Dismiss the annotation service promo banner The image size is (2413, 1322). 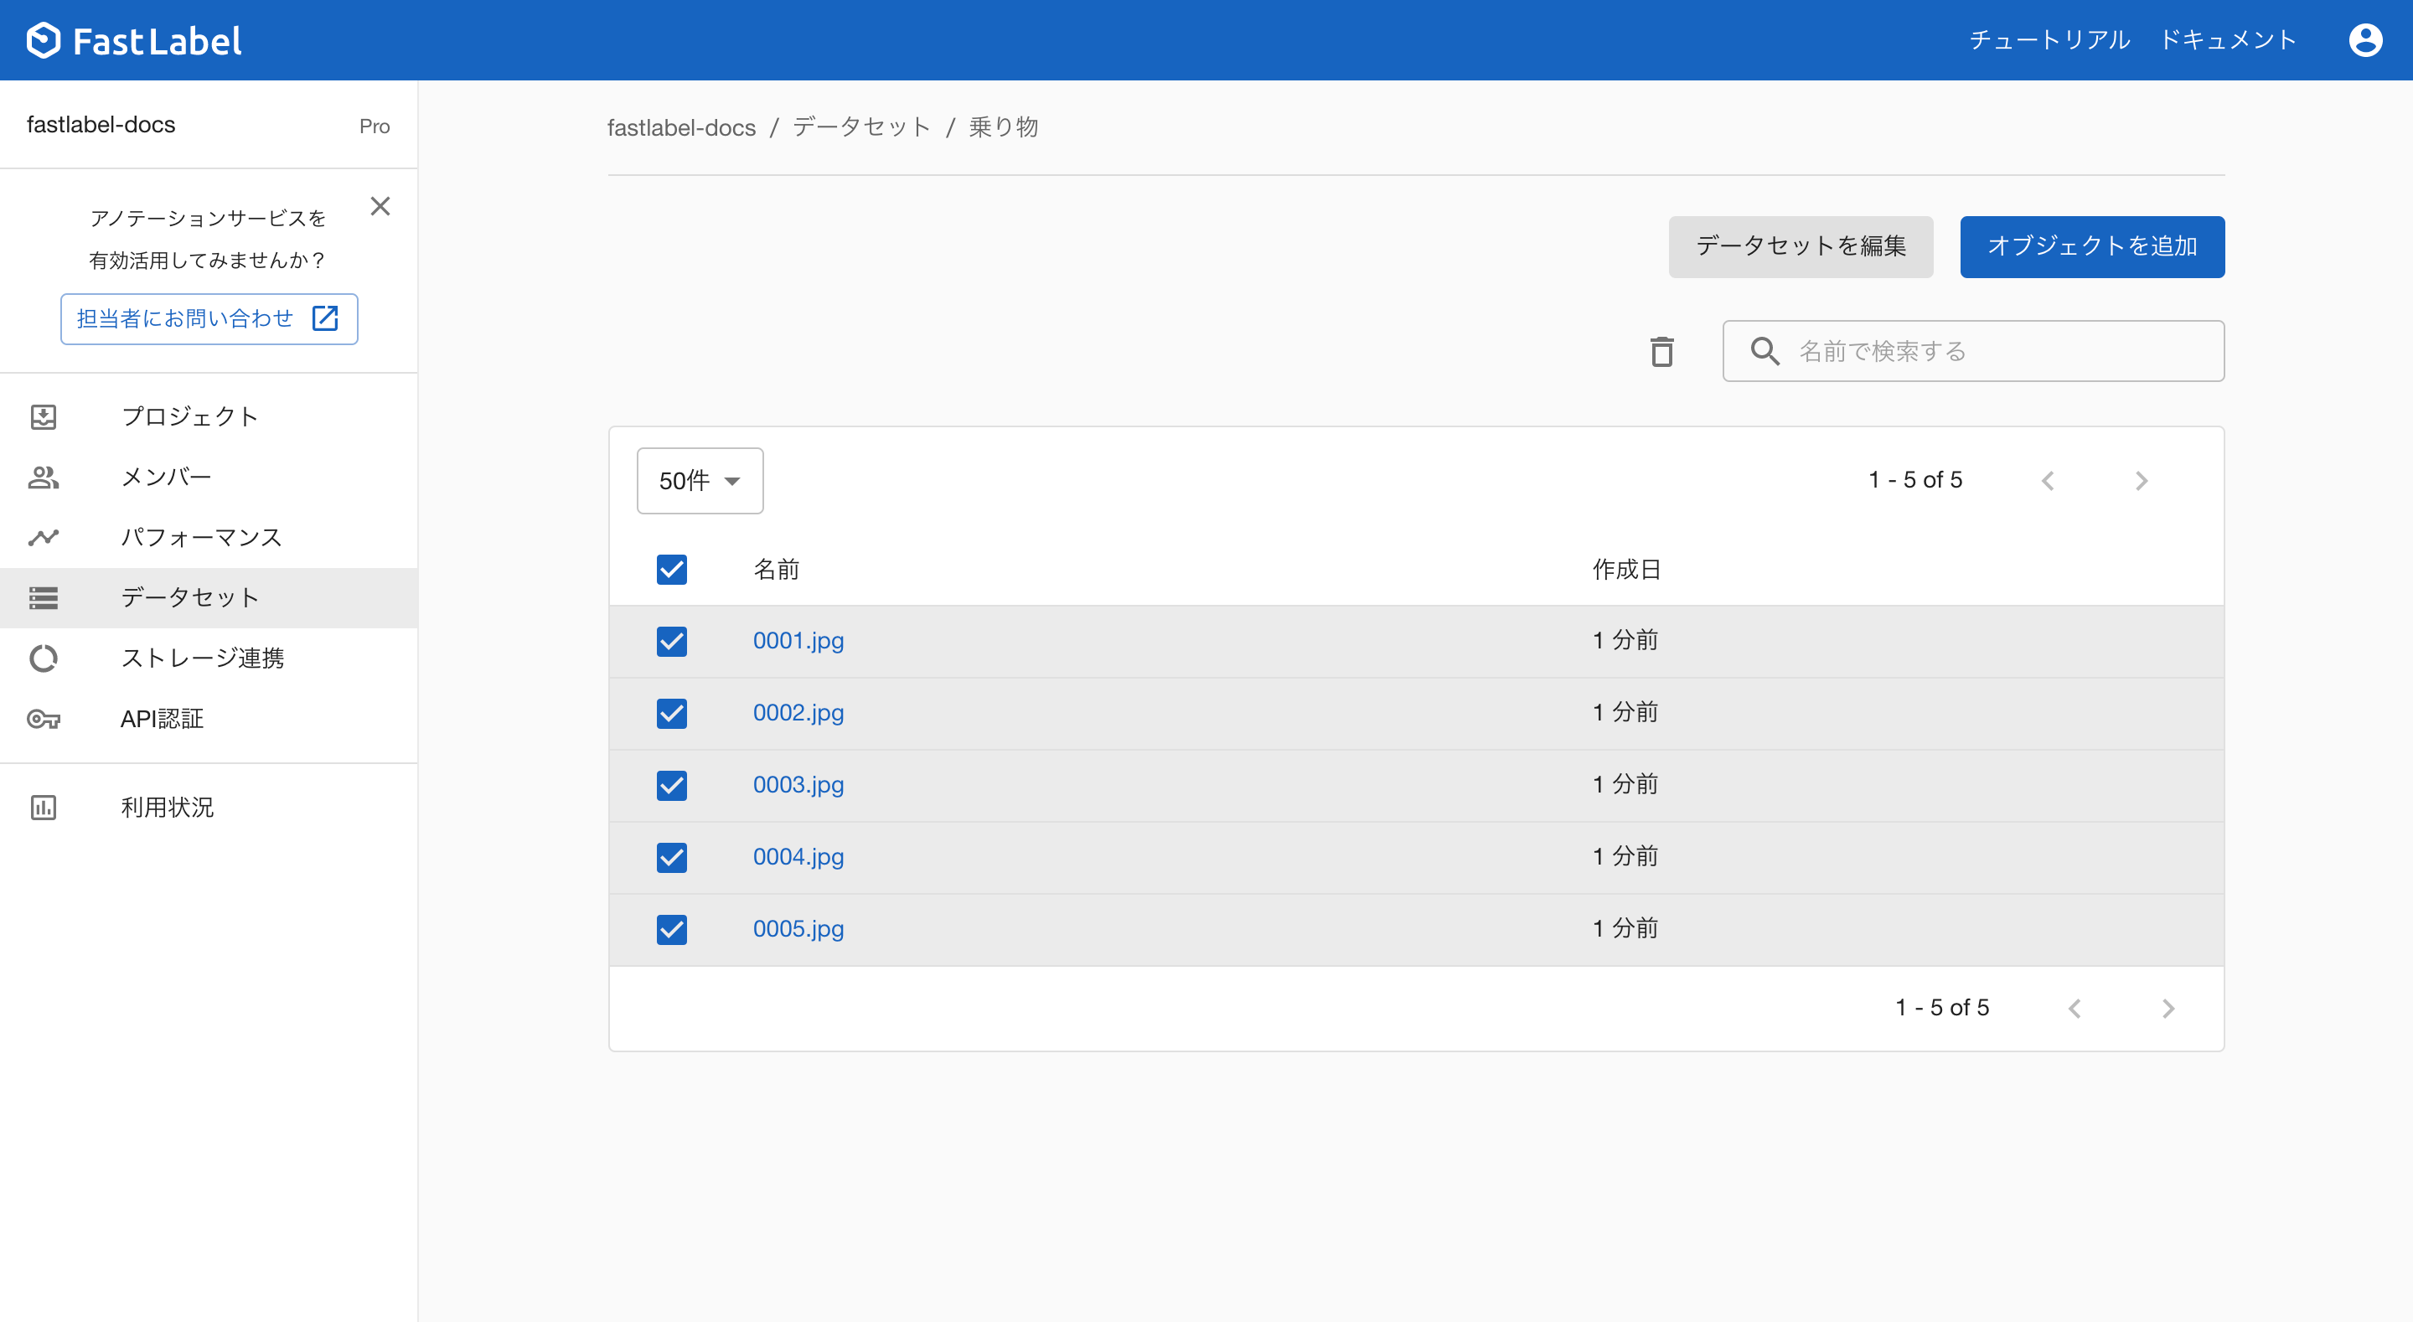tap(380, 206)
